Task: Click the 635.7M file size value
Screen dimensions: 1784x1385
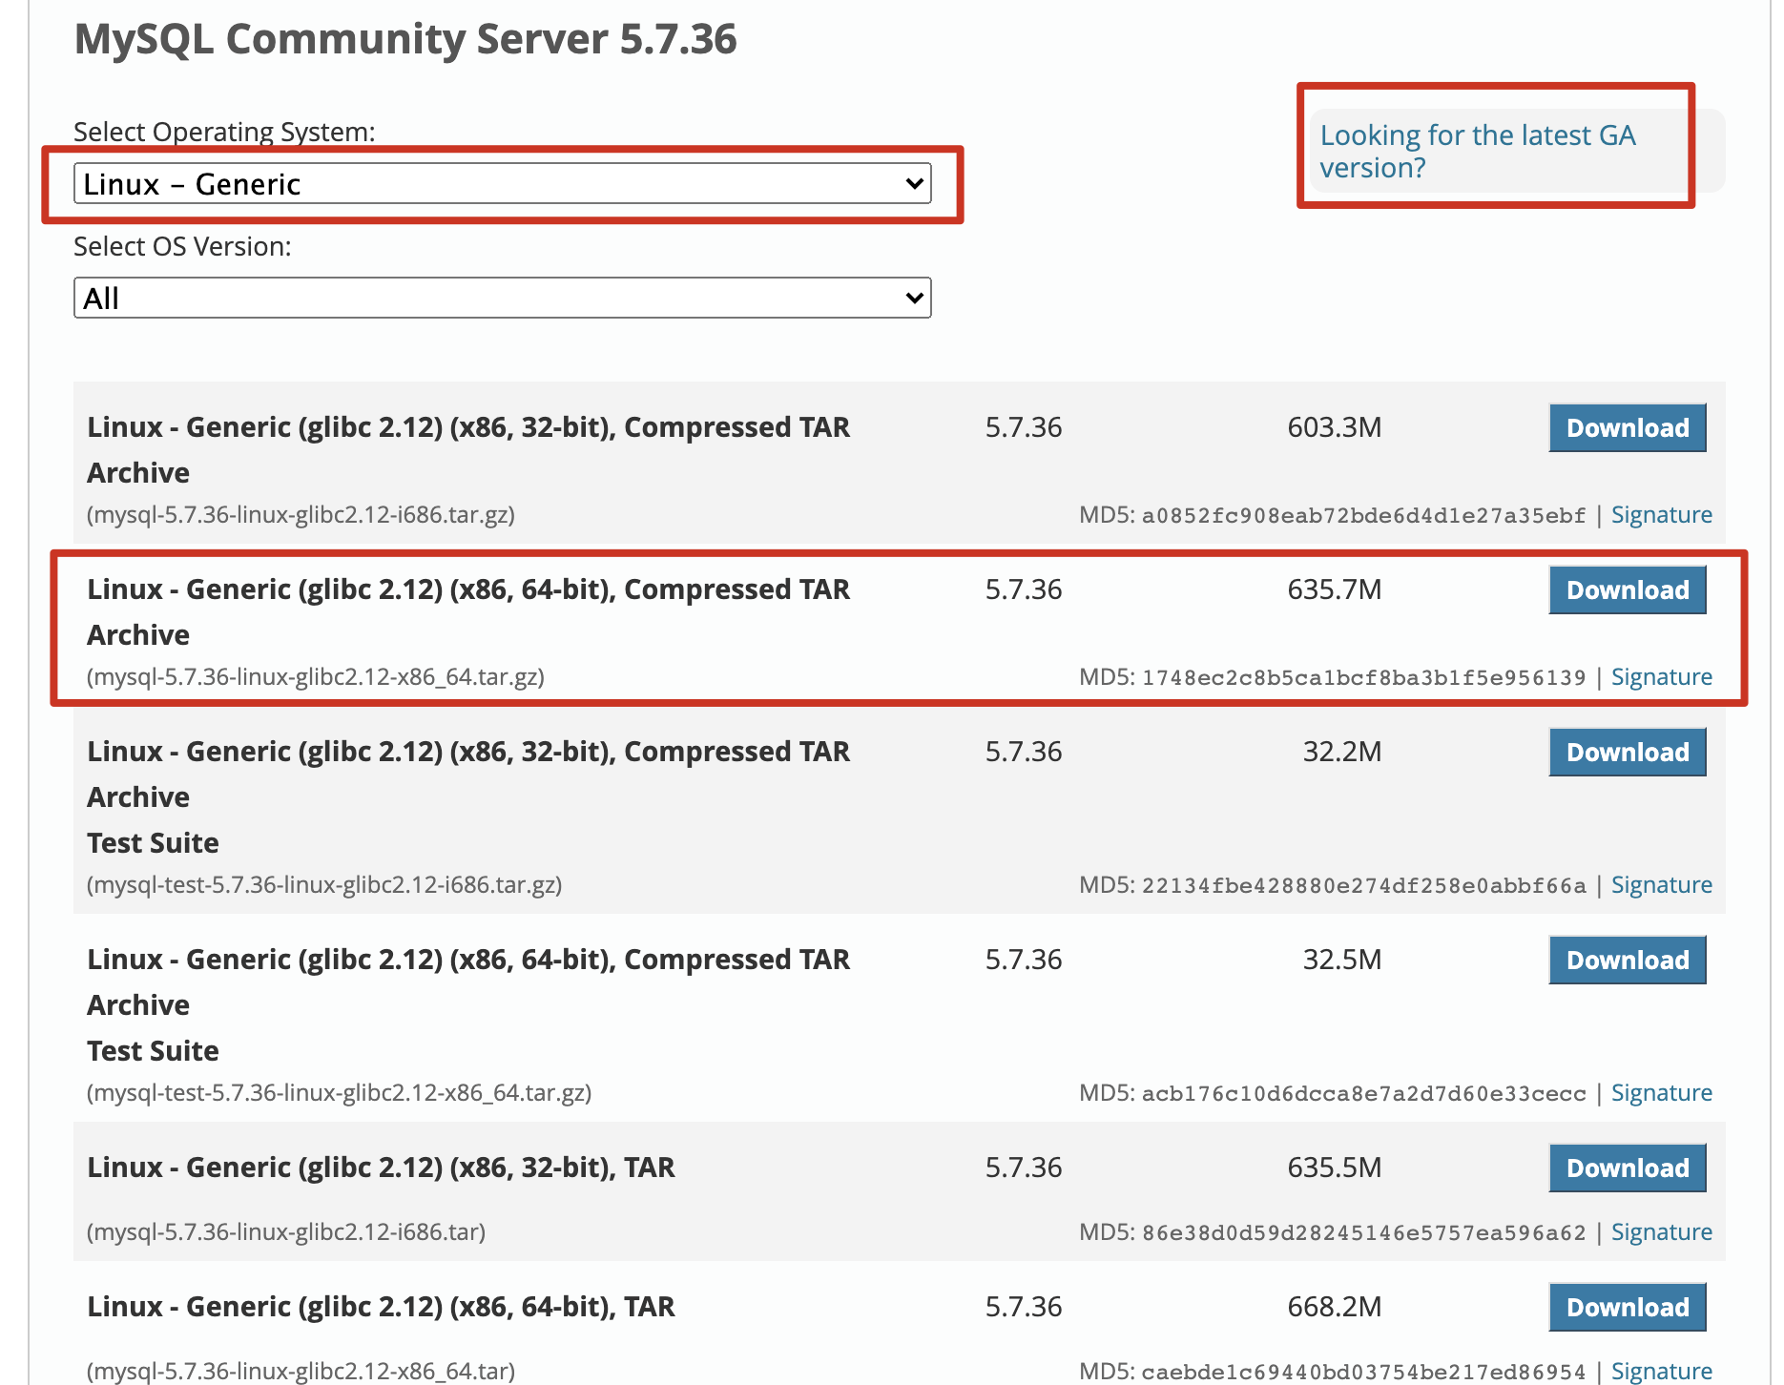Action: coord(1334,589)
